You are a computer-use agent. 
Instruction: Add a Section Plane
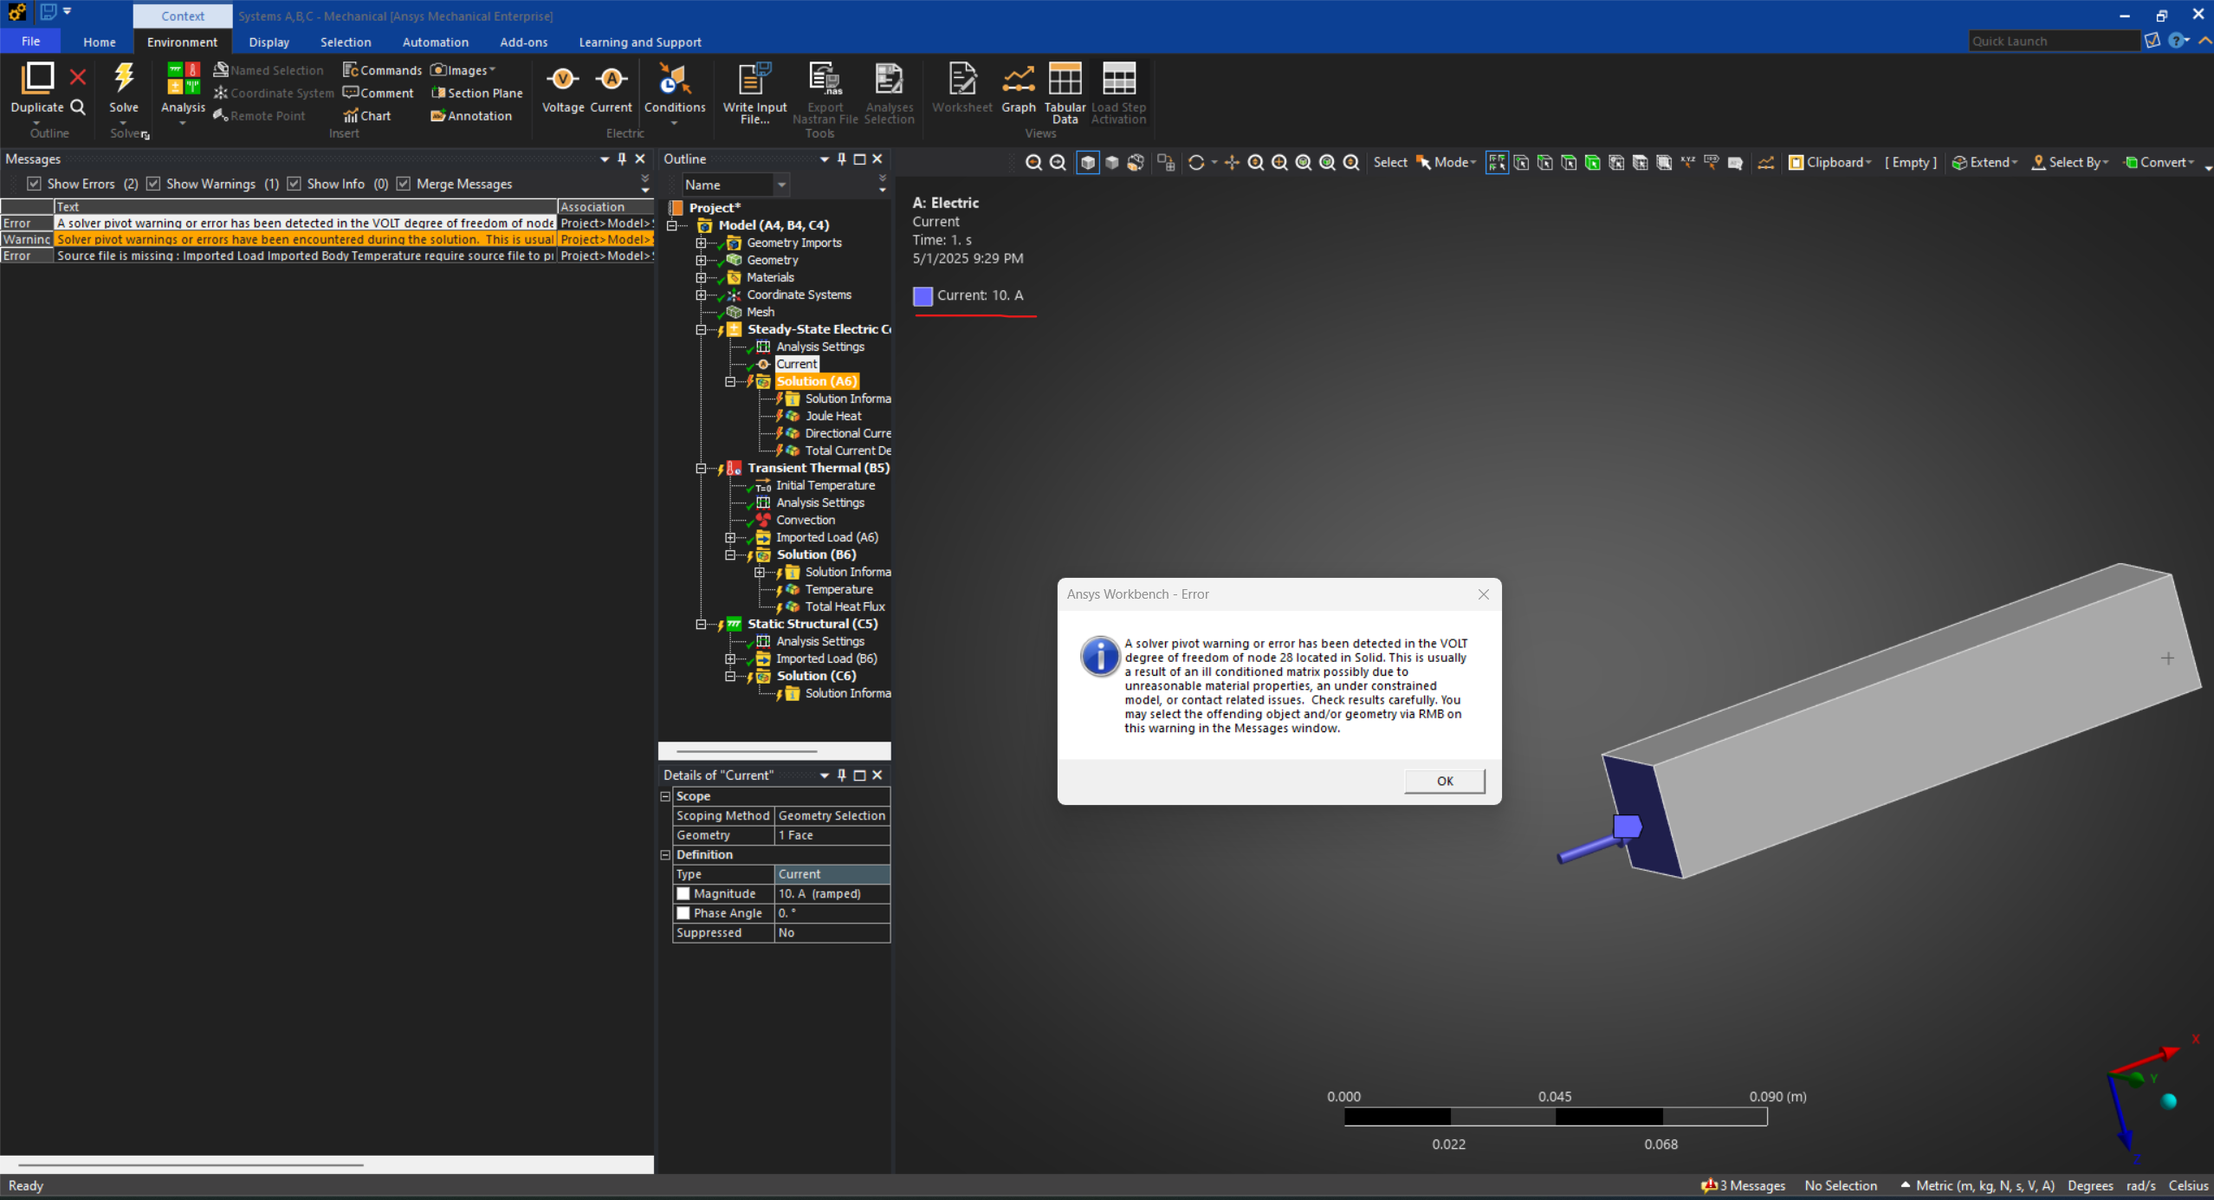pos(477,93)
